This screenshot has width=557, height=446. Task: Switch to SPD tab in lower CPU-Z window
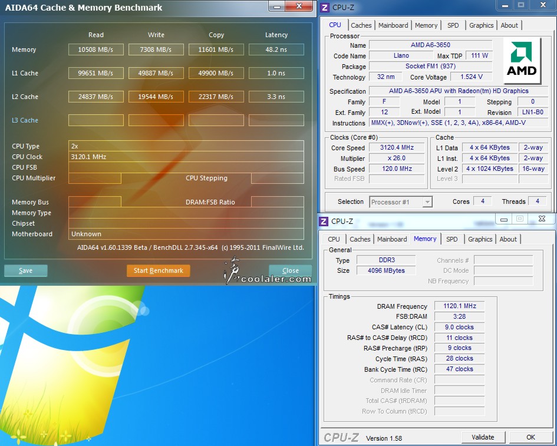[452, 239]
